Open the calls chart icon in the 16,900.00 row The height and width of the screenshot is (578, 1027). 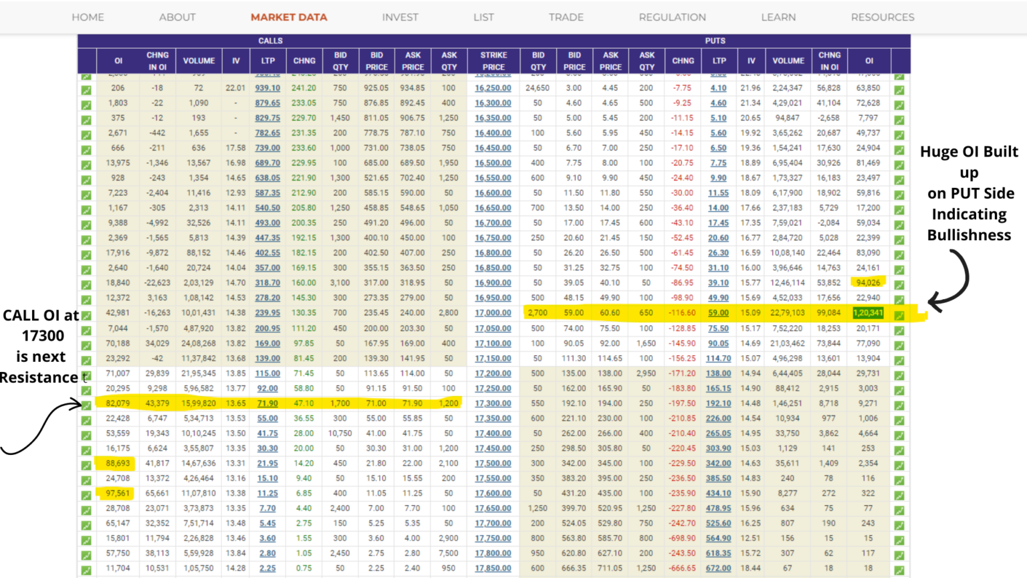point(86,286)
